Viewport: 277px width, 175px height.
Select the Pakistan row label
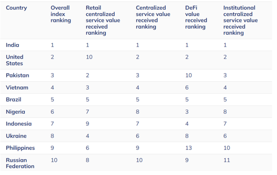click(17, 75)
